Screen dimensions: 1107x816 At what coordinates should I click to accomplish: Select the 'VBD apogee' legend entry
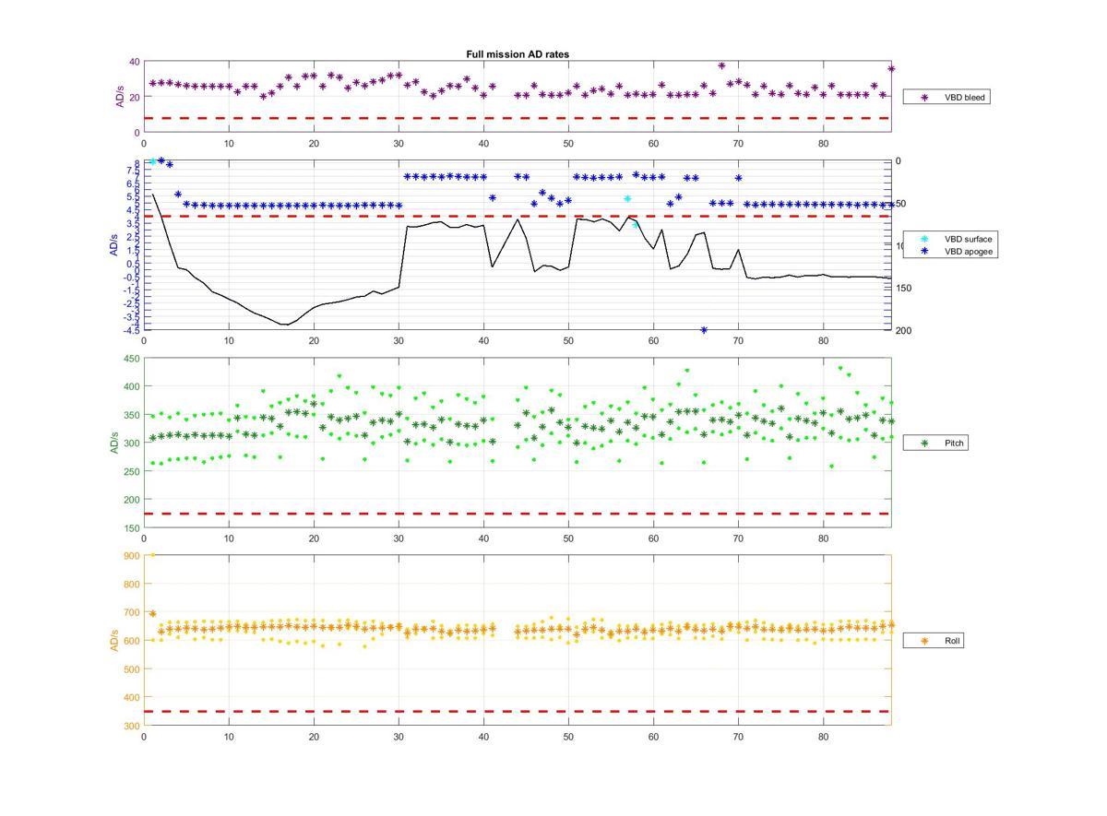click(951, 251)
